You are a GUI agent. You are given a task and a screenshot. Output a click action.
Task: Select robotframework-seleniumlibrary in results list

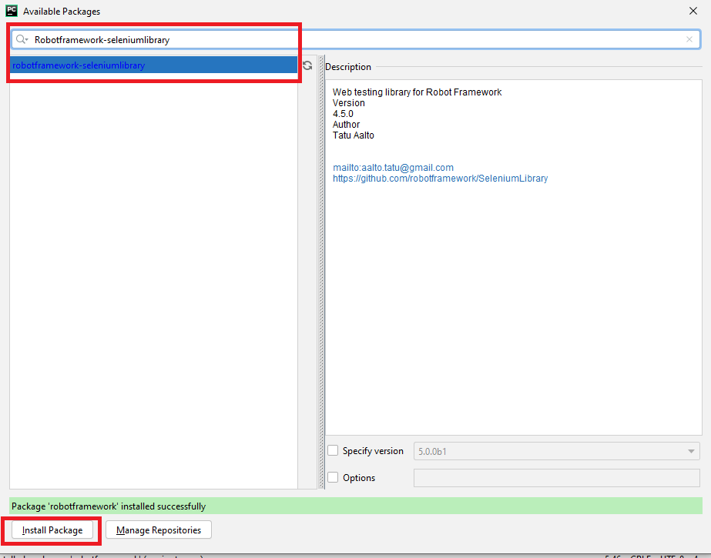point(154,65)
